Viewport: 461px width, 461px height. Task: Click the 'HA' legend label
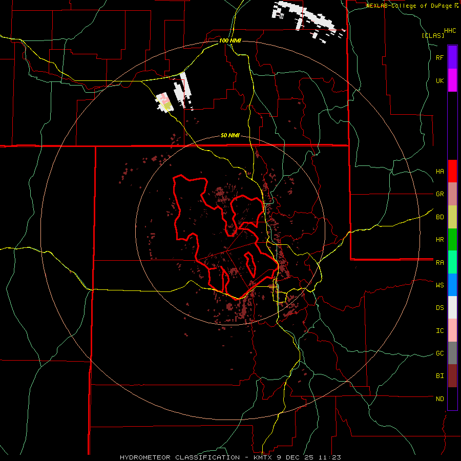440,172
